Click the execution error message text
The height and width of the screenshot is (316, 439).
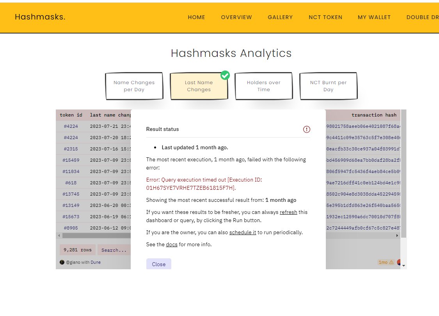(x=204, y=184)
